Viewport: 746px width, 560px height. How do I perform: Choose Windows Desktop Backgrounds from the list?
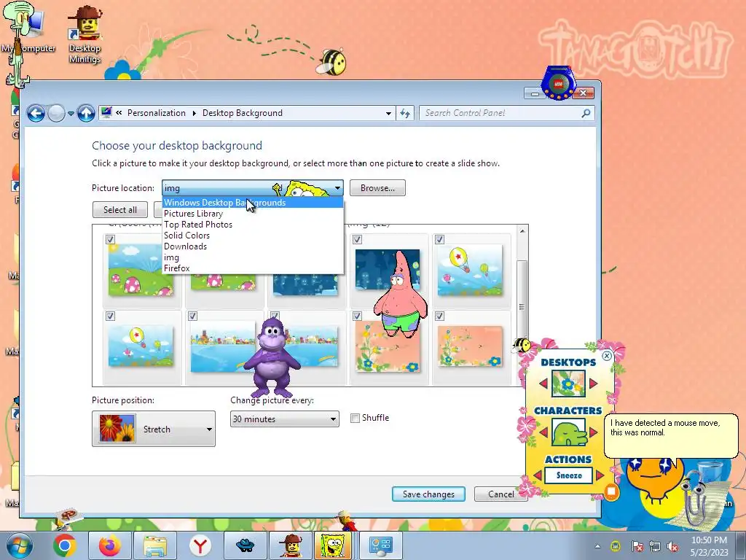pyautogui.click(x=253, y=203)
